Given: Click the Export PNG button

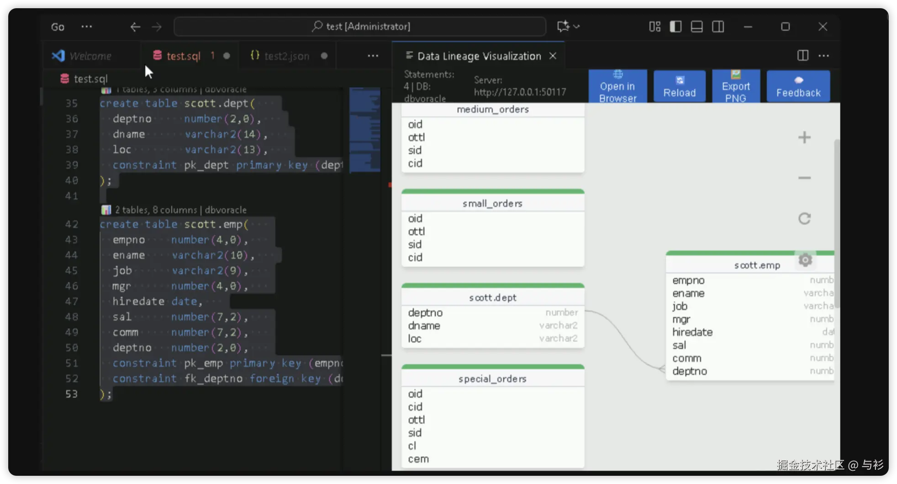Looking at the screenshot, I should pyautogui.click(x=736, y=86).
